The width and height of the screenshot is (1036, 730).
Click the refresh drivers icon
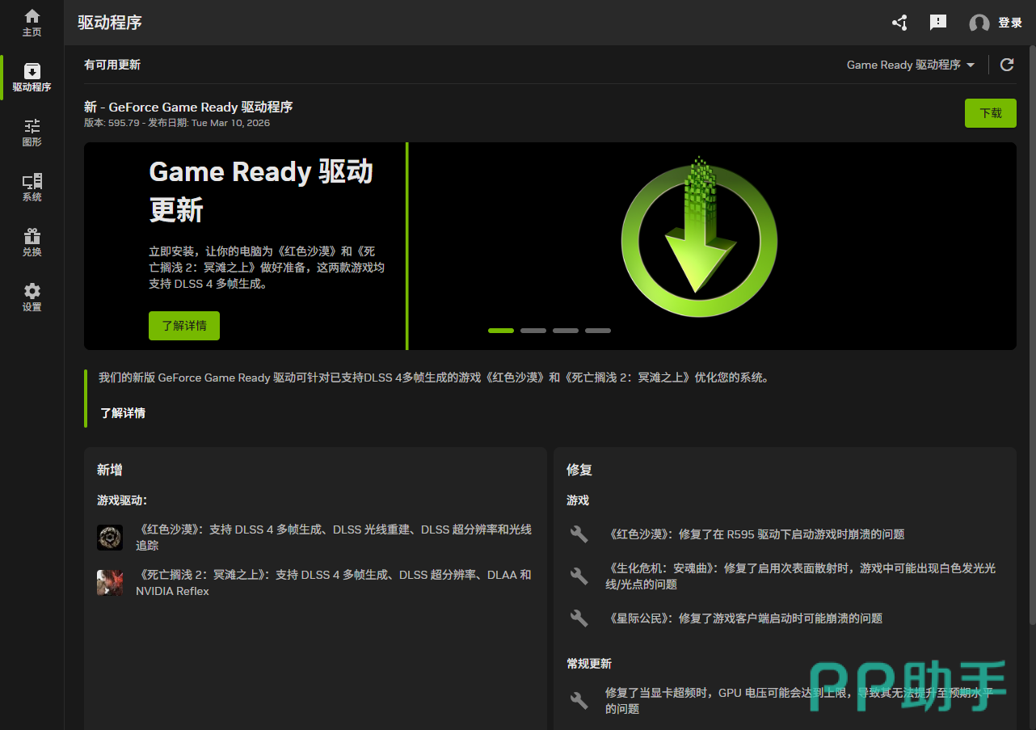[x=1007, y=65]
